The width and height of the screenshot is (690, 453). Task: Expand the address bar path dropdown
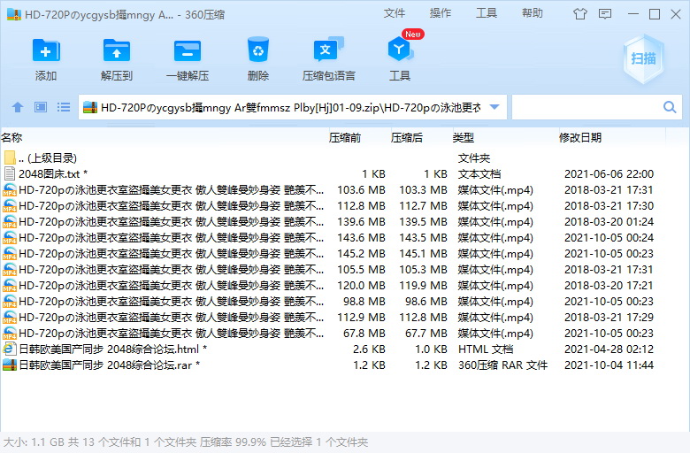pyautogui.click(x=494, y=107)
